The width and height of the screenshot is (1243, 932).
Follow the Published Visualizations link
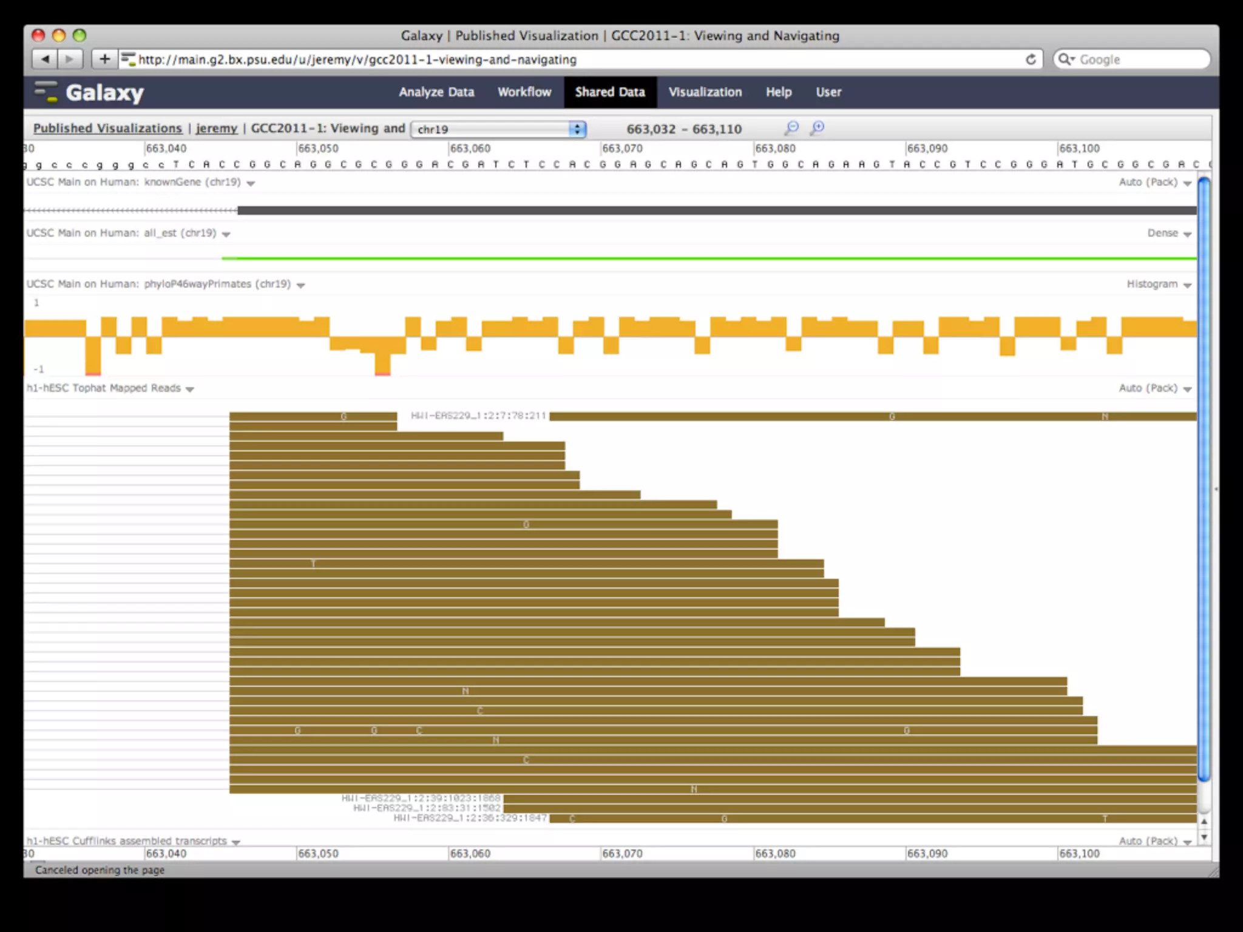tap(107, 128)
